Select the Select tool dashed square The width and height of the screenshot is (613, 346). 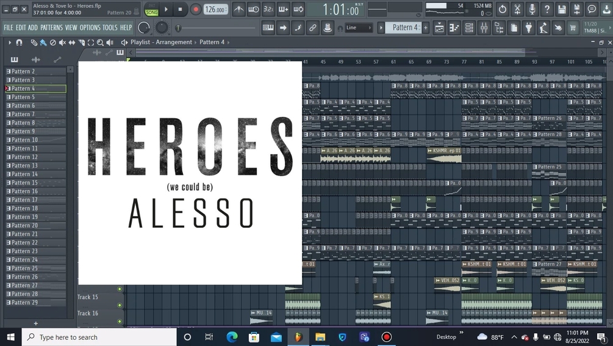pos(91,42)
